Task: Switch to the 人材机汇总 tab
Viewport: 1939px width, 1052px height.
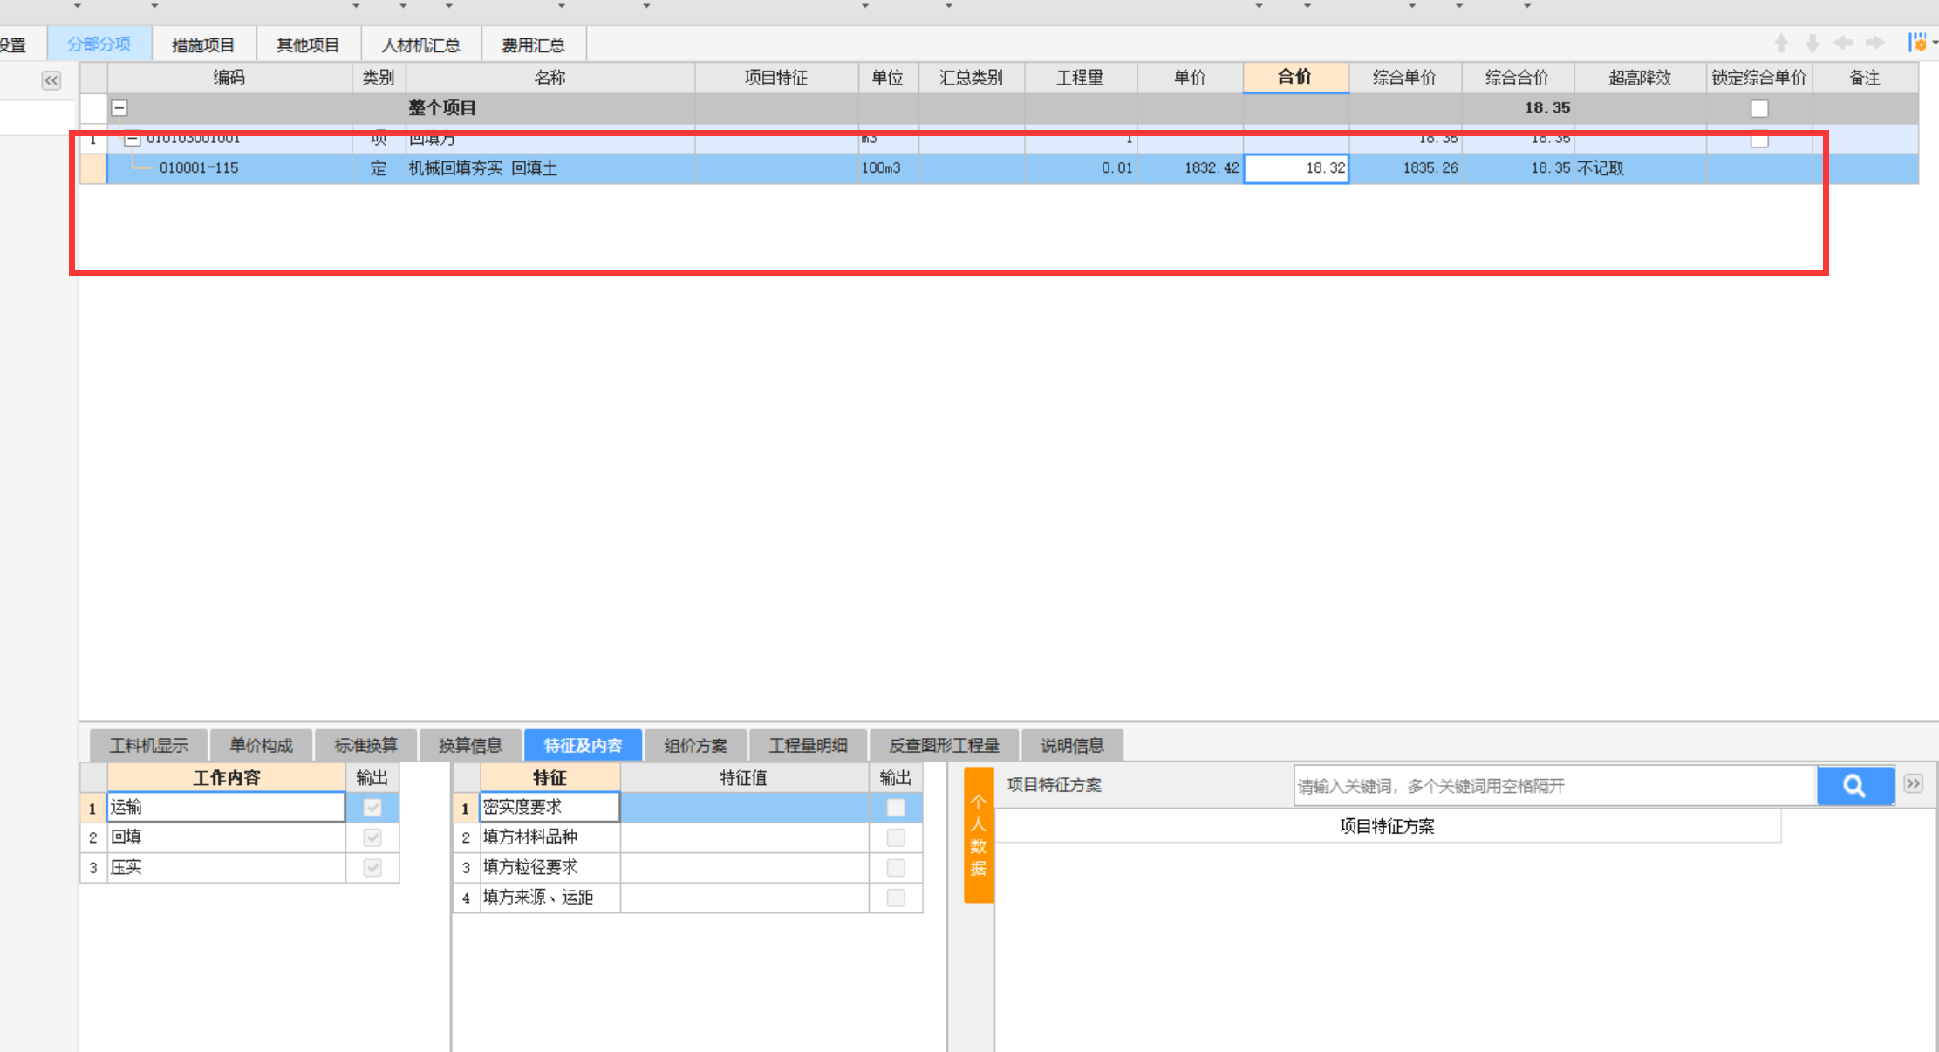Action: click(x=421, y=44)
